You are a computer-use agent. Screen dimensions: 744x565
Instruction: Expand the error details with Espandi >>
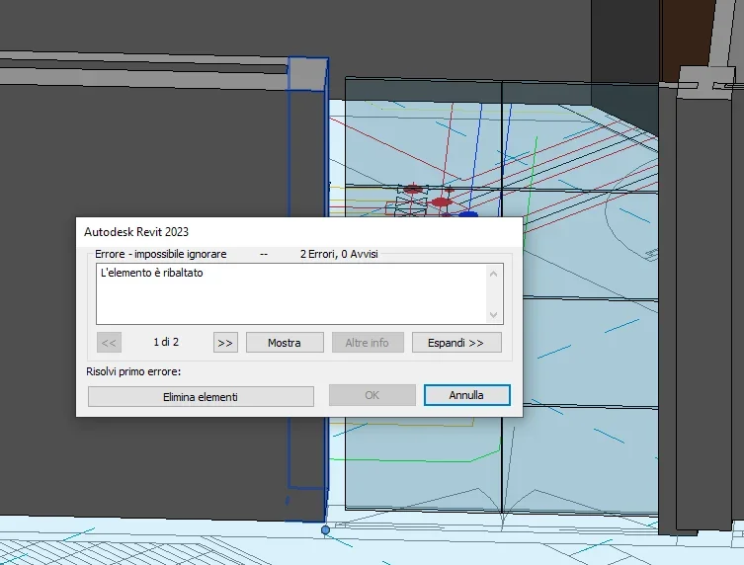pyautogui.click(x=456, y=343)
